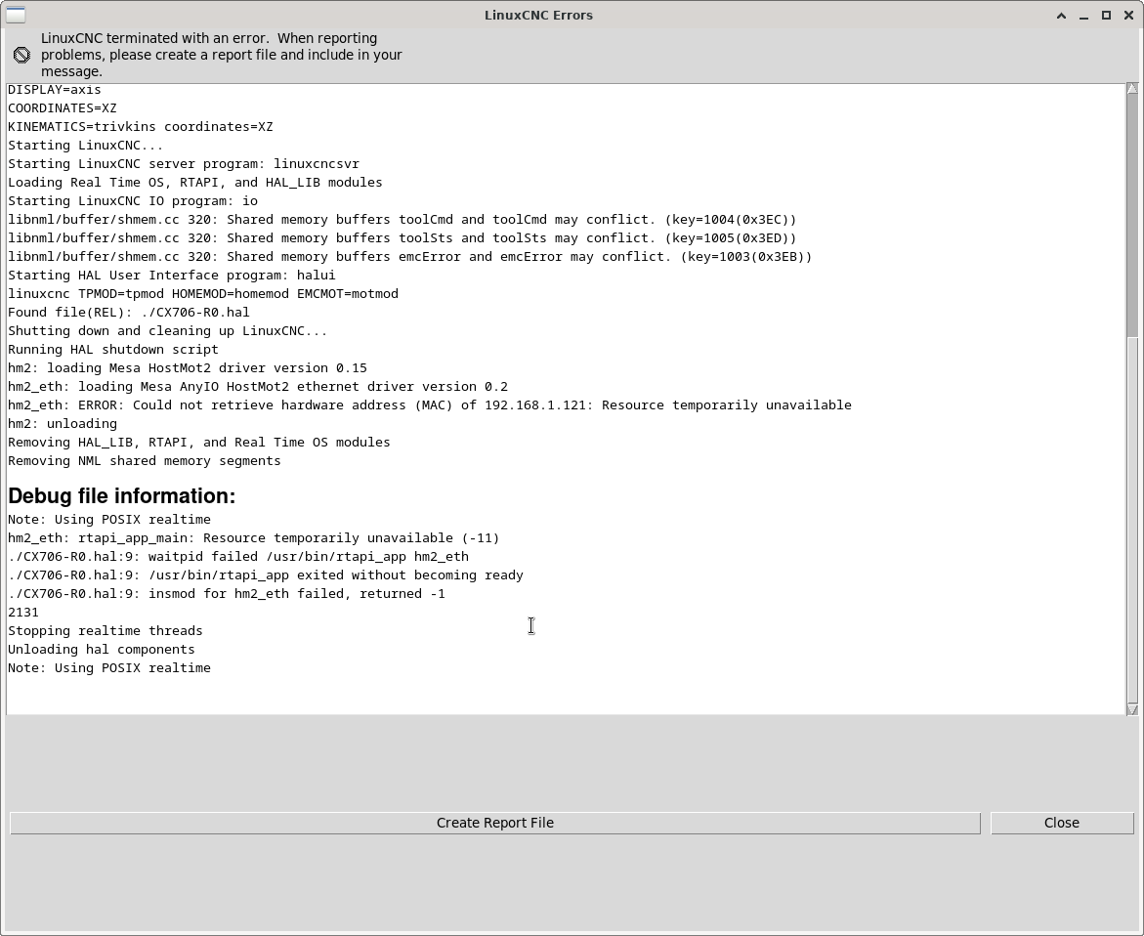Click the '2131' line
Viewport: 1144px width, 936px height.
click(23, 613)
